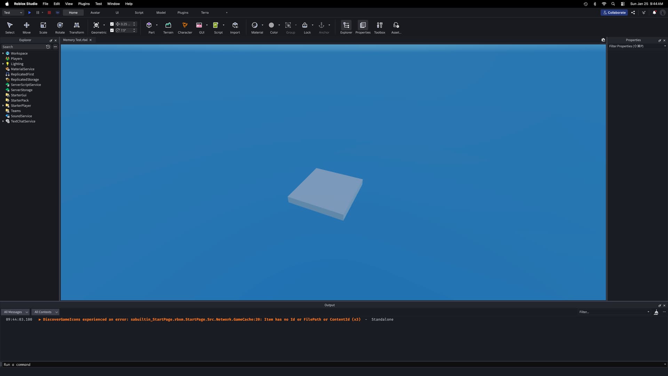The image size is (668, 376).
Task: Select the Move tool
Action: coord(26,28)
